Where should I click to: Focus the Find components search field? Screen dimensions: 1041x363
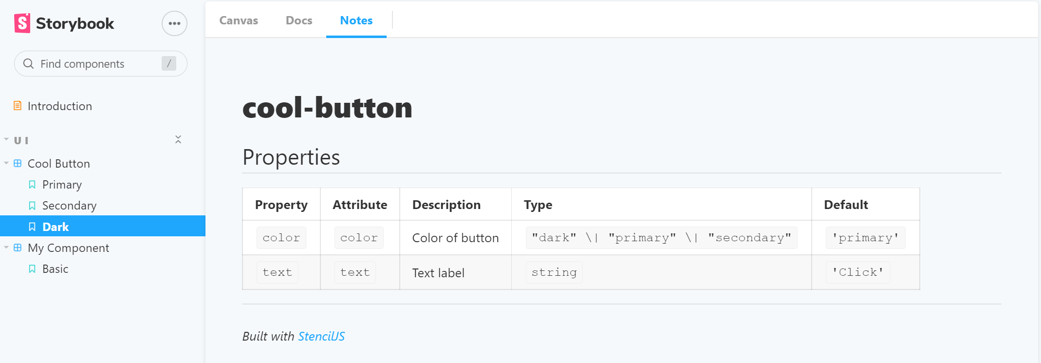[97, 64]
